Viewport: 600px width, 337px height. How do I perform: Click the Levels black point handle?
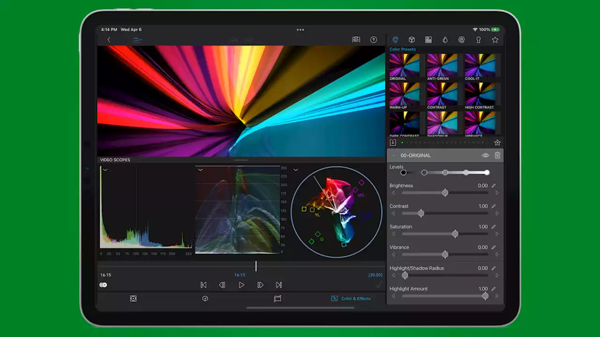tap(403, 173)
